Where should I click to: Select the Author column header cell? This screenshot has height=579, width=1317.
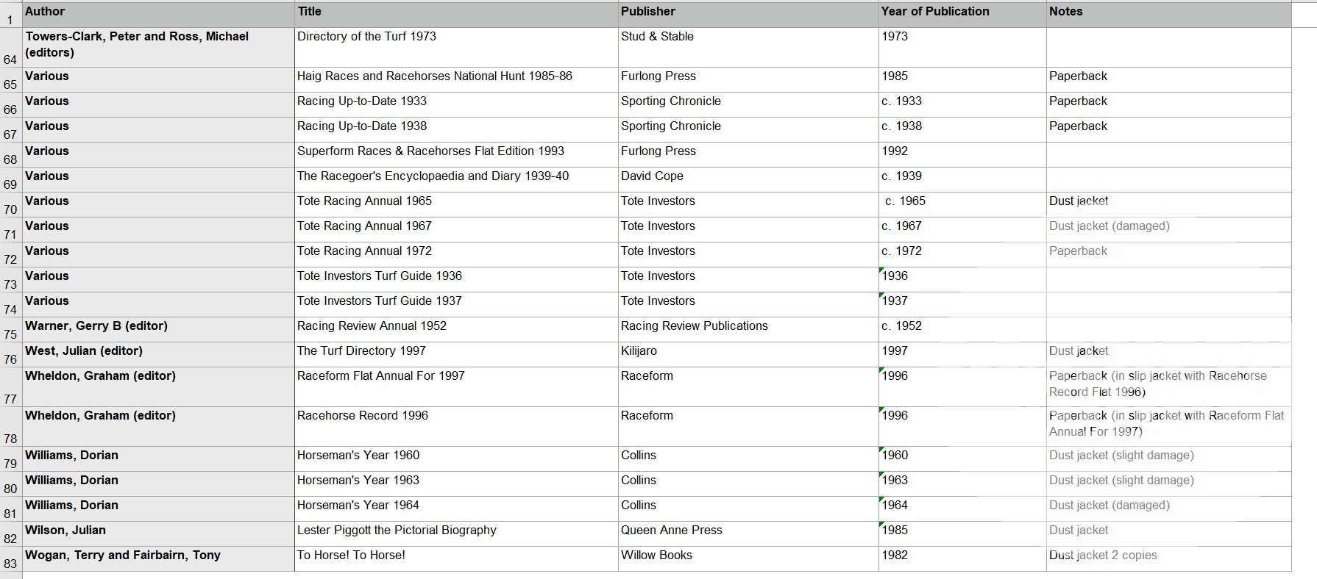(x=158, y=15)
